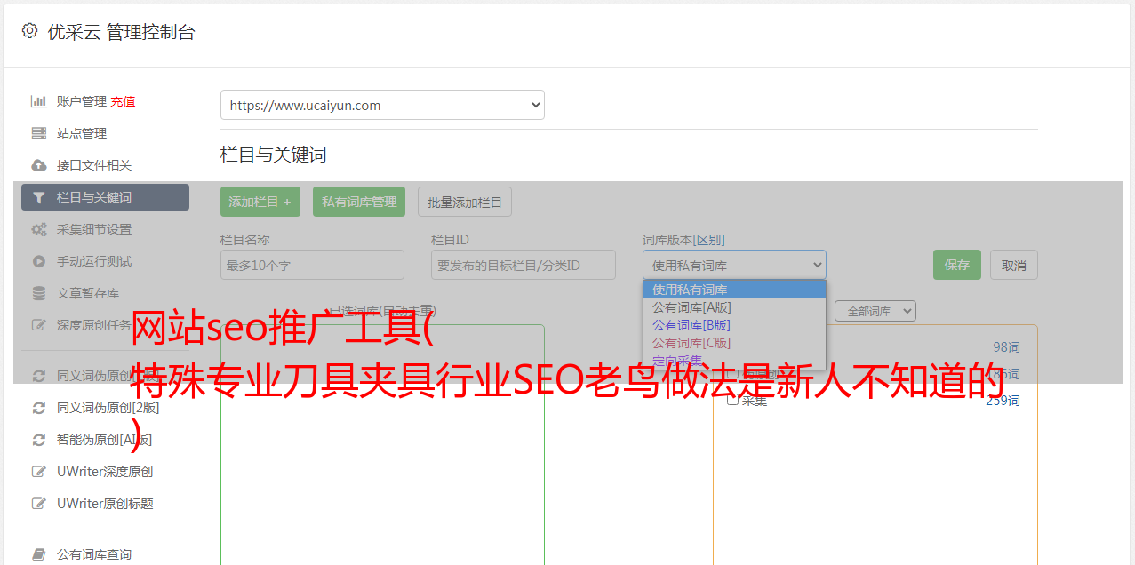Choose 公有词库[B版] from dropdown list

(x=734, y=325)
